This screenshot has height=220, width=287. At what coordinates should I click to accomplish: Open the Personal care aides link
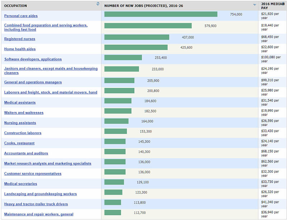(21, 16)
